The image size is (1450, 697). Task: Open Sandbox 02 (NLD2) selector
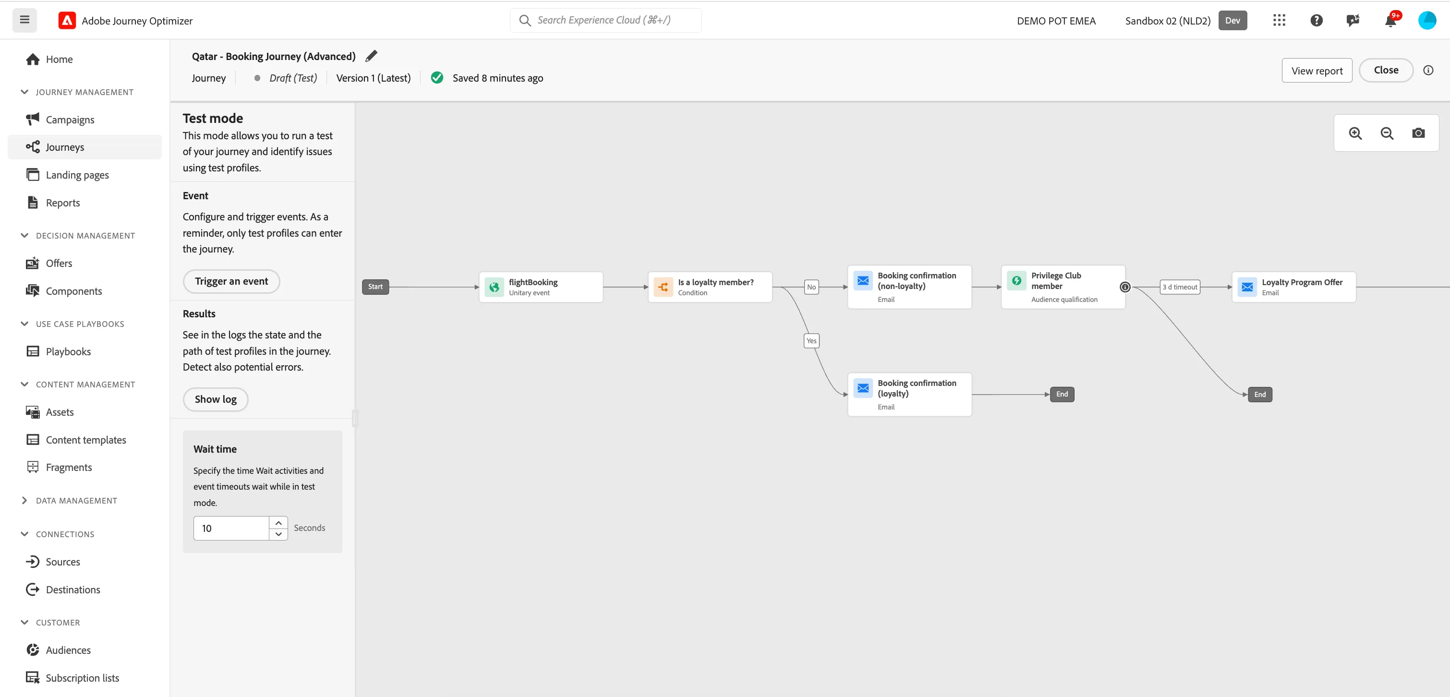tap(1167, 21)
